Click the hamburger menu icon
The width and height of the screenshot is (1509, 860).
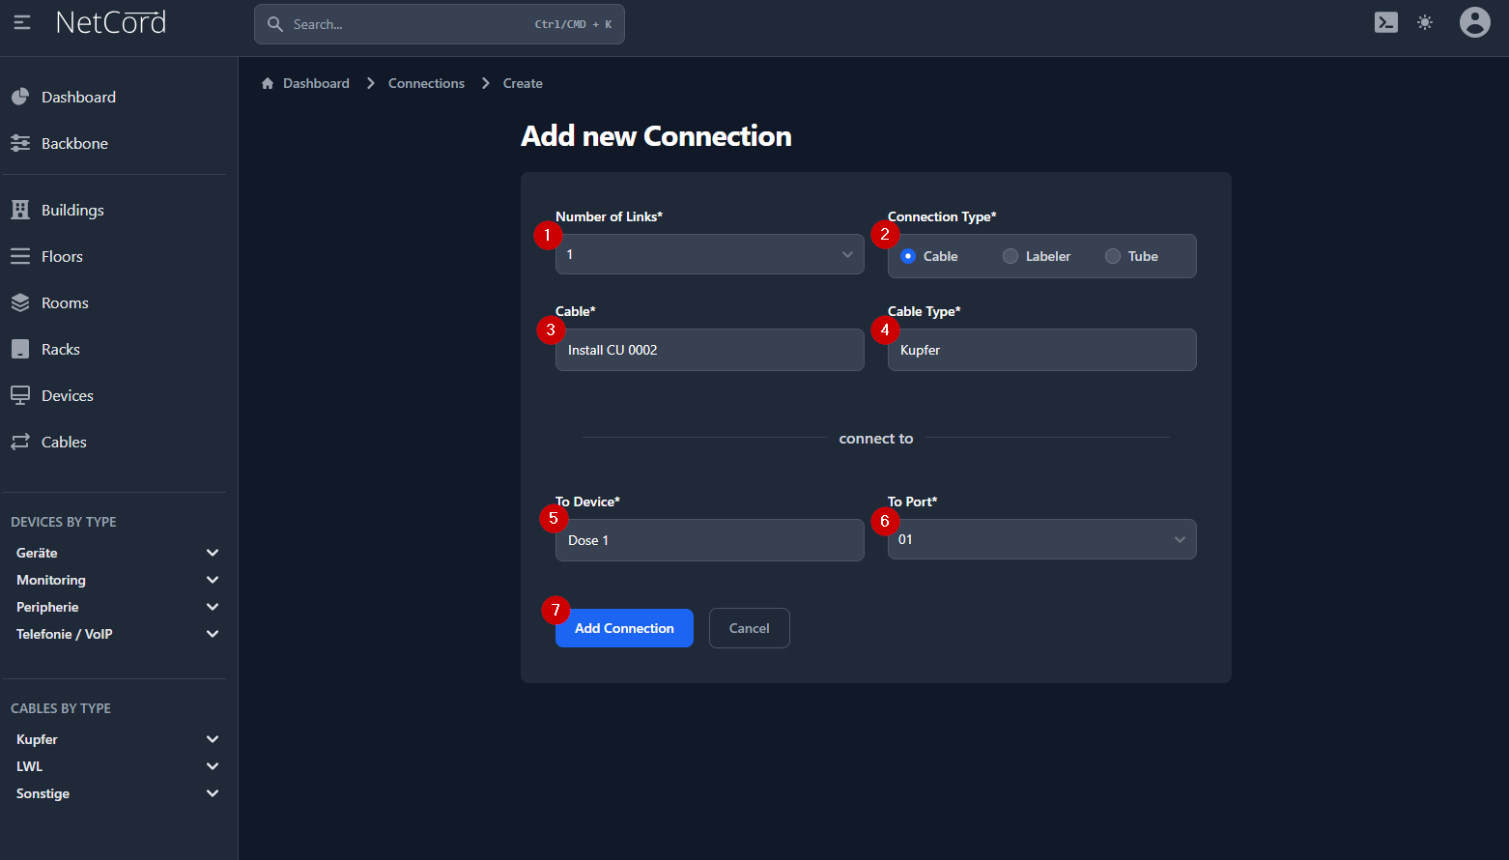(22, 22)
